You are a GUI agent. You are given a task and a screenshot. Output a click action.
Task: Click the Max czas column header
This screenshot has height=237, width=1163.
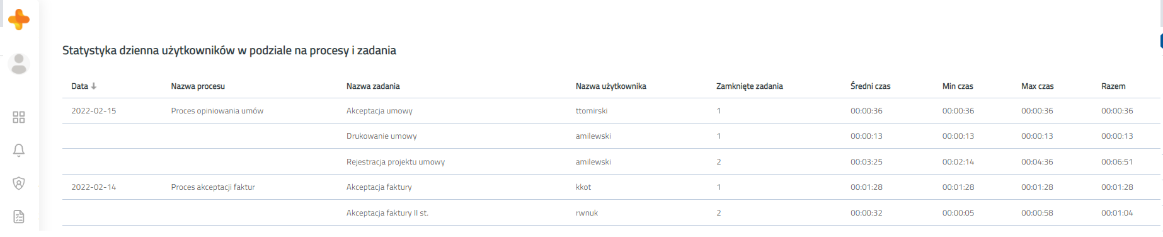(x=1037, y=86)
